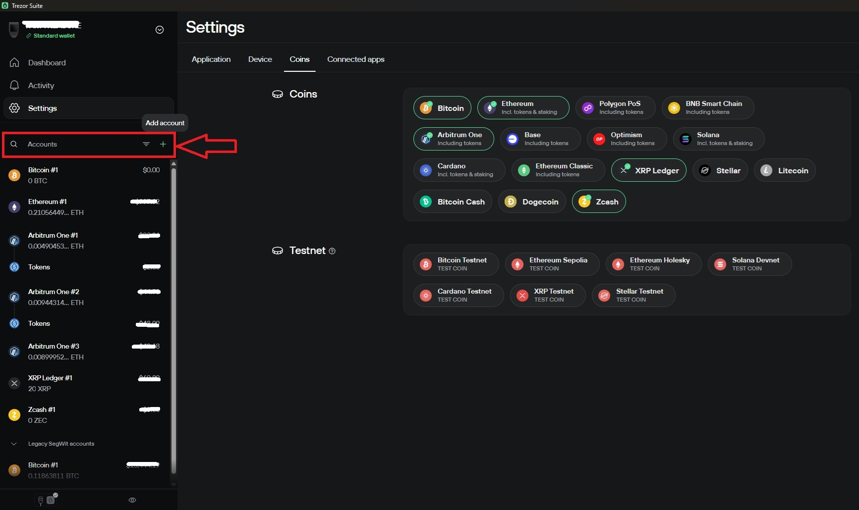Disable the Zcash coin

click(x=599, y=202)
